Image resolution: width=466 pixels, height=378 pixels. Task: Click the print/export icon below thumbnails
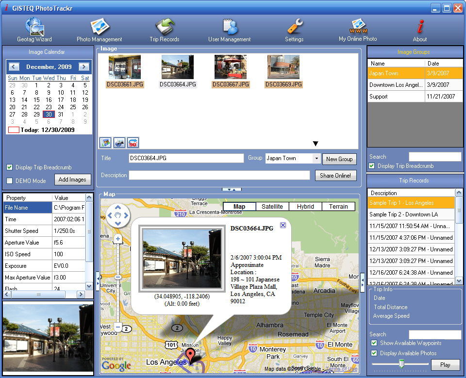pyautogui.click(x=119, y=143)
